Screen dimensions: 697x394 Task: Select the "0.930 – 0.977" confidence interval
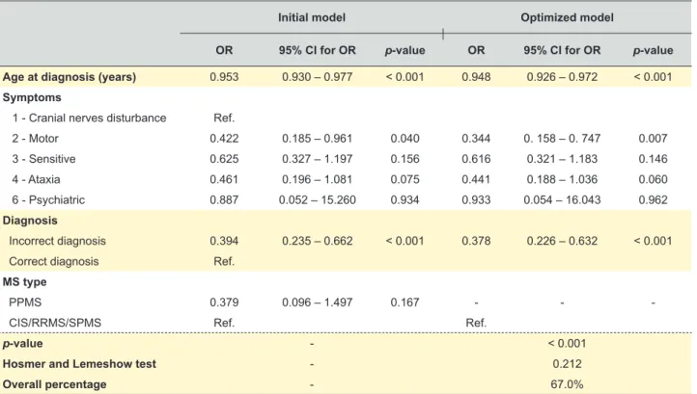point(318,77)
